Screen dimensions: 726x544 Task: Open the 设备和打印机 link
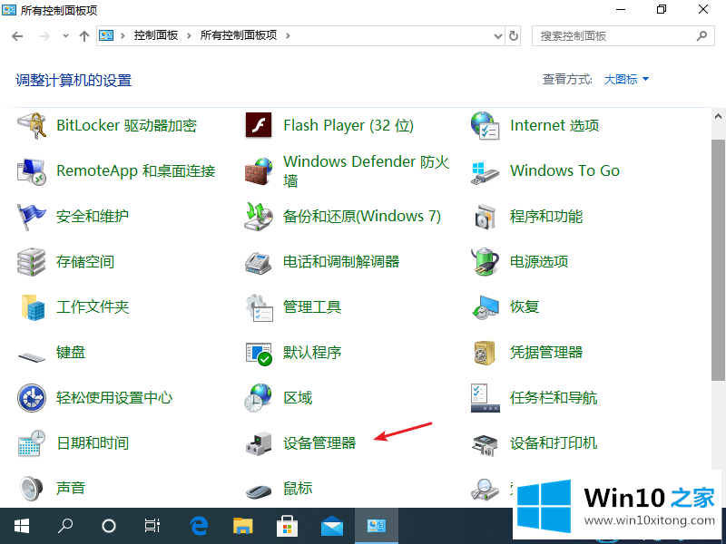pyautogui.click(x=554, y=443)
